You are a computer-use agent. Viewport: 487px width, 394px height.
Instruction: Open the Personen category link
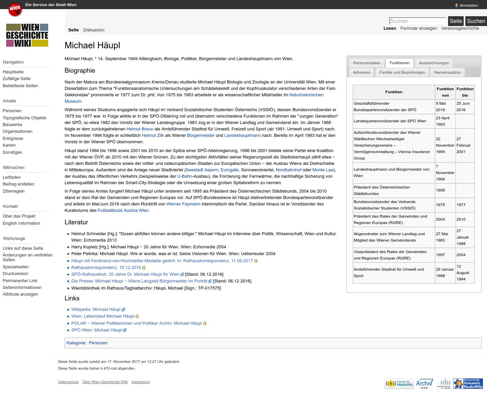[98, 343]
